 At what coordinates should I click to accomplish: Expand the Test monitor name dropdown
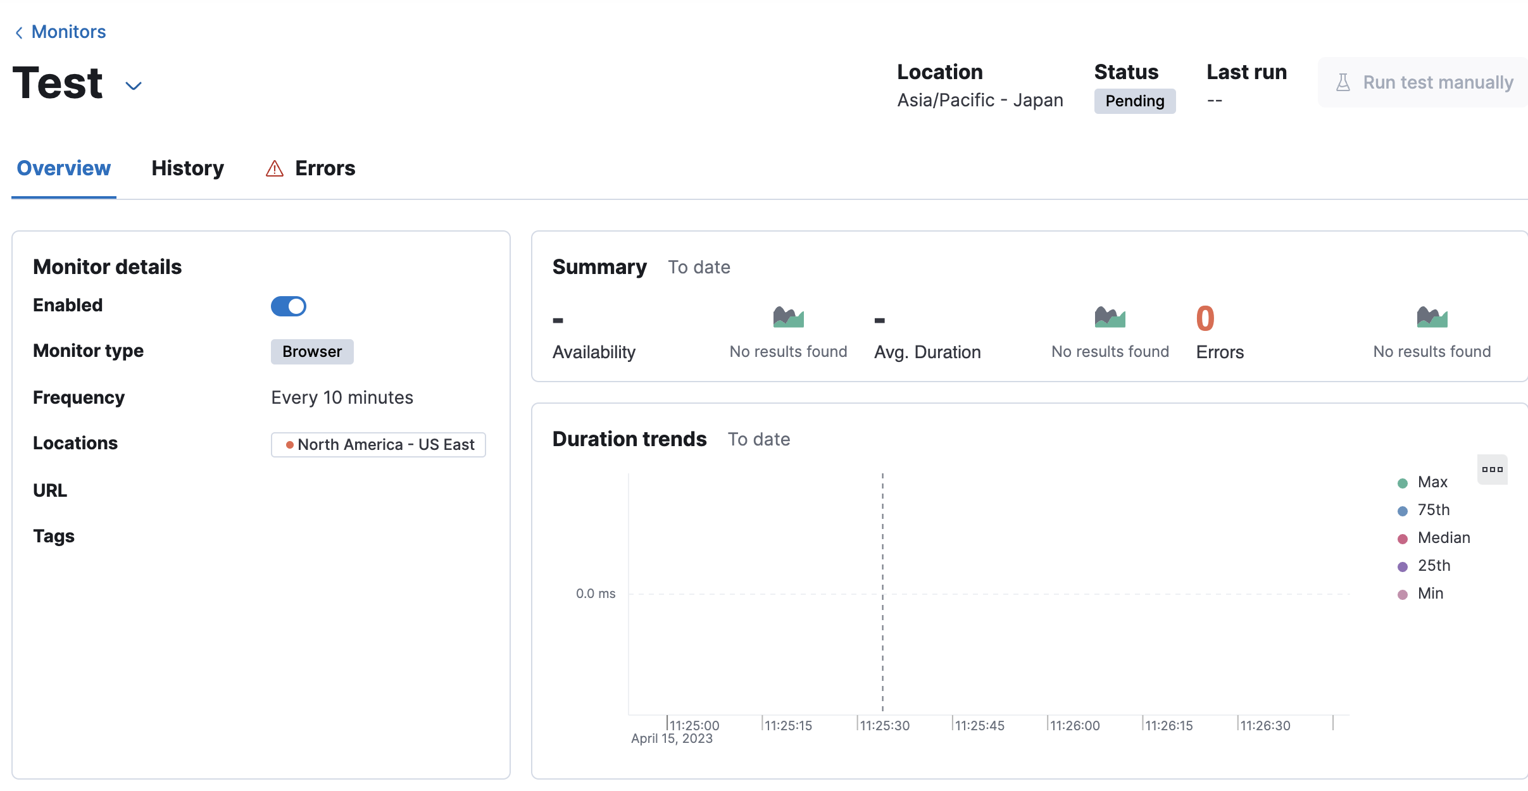point(133,85)
